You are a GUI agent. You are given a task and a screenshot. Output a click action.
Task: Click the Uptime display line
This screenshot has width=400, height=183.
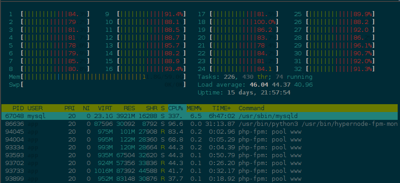pyautogui.click(x=244, y=93)
